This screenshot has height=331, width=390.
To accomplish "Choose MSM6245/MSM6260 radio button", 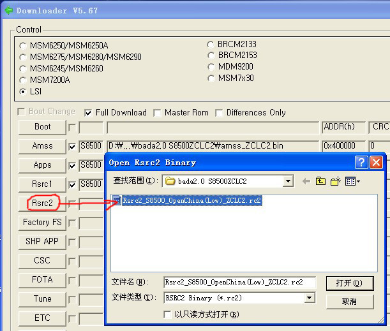I will pyautogui.click(x=23, y=69).
